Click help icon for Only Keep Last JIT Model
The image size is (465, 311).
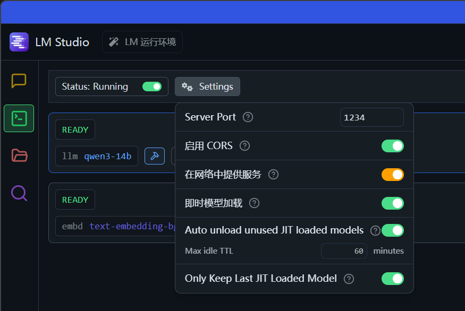coord(349,279)
